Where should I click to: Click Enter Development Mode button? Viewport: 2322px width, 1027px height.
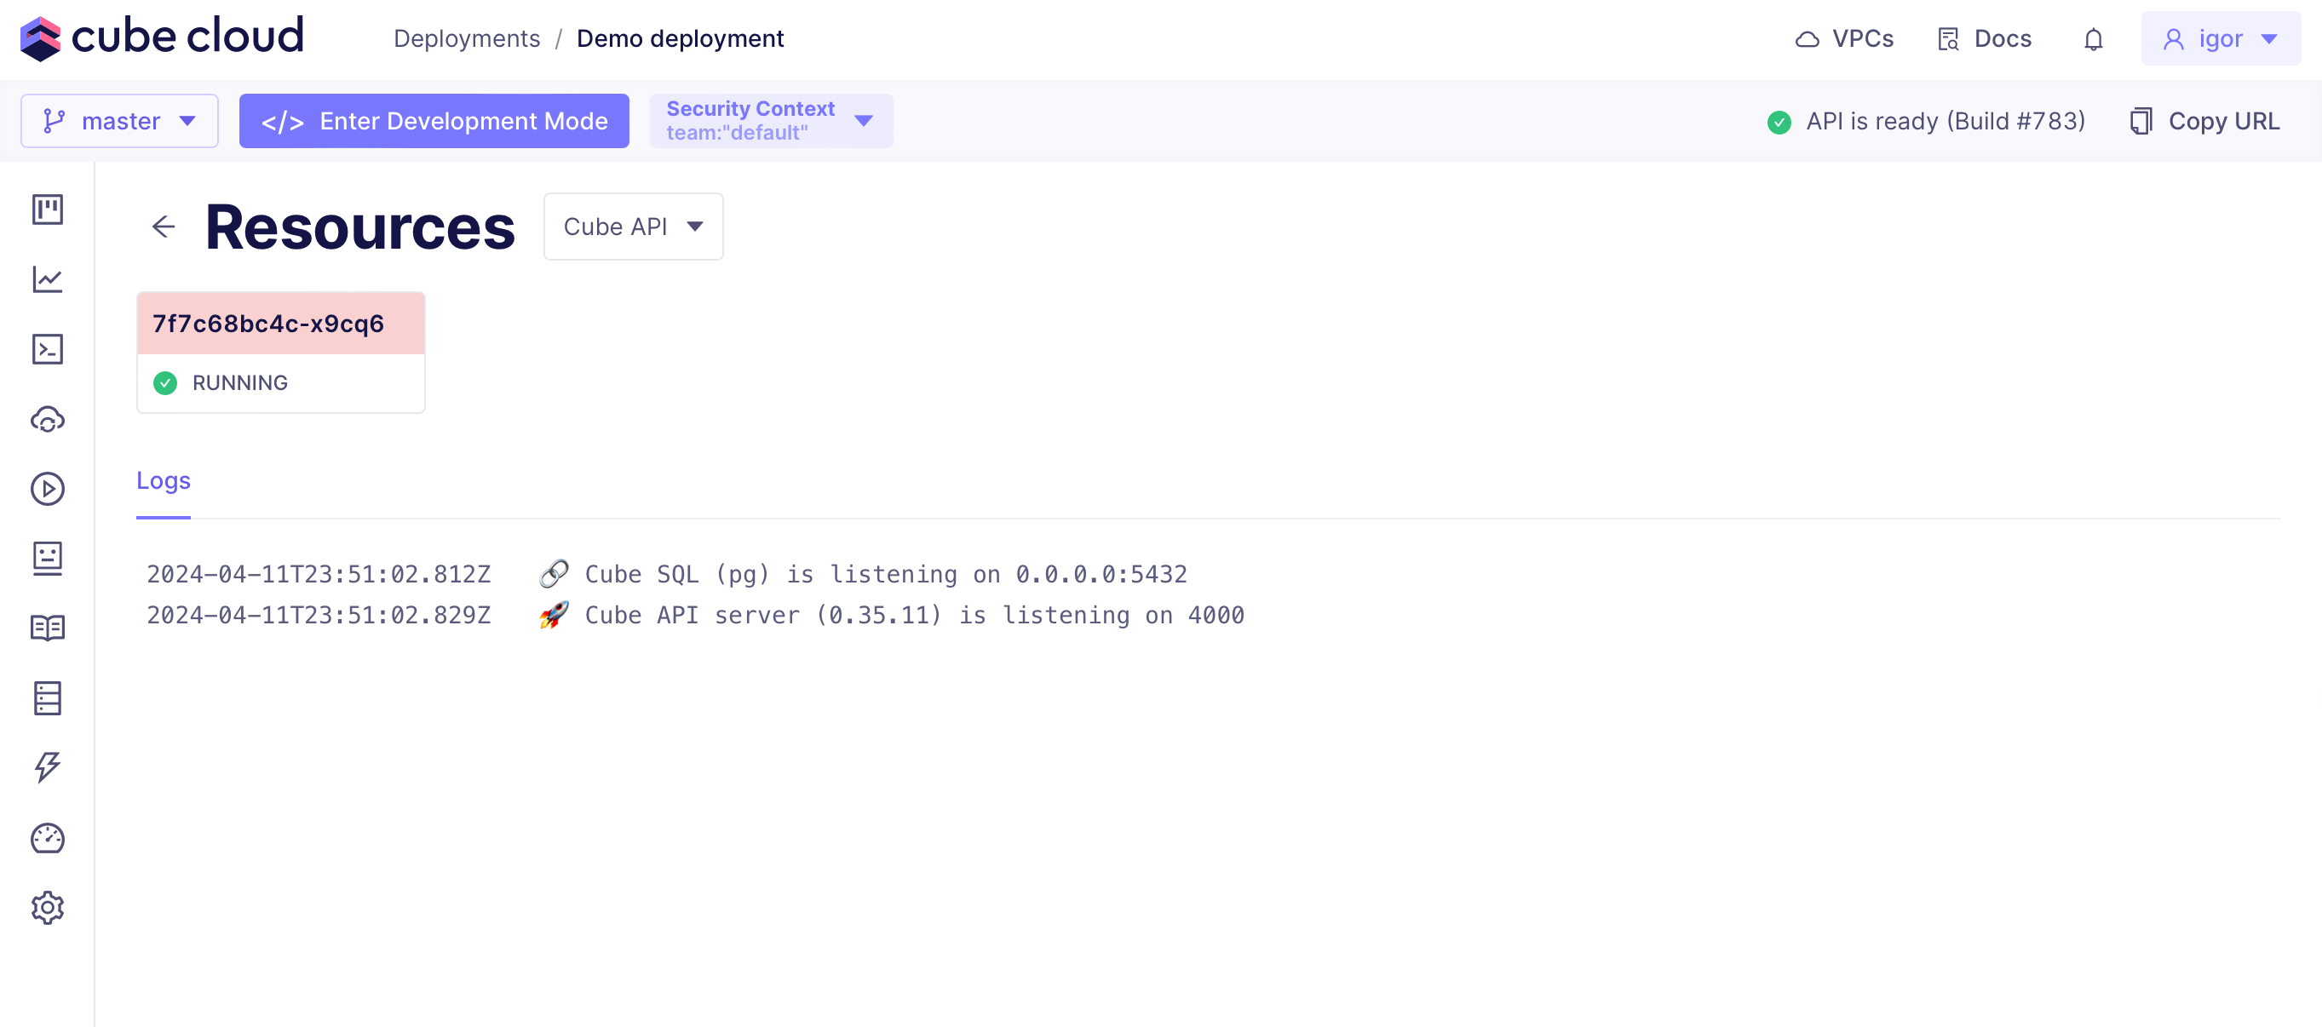click(434, 121)
